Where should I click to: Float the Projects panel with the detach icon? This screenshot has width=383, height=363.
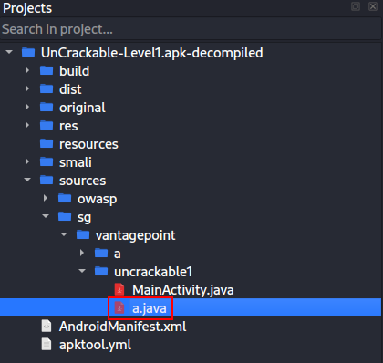tap(356, 6)
